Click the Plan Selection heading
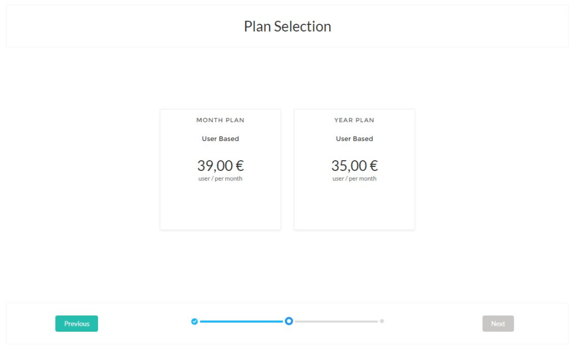The width and height of the screenshot is (580, 352). tap(287, 27)
